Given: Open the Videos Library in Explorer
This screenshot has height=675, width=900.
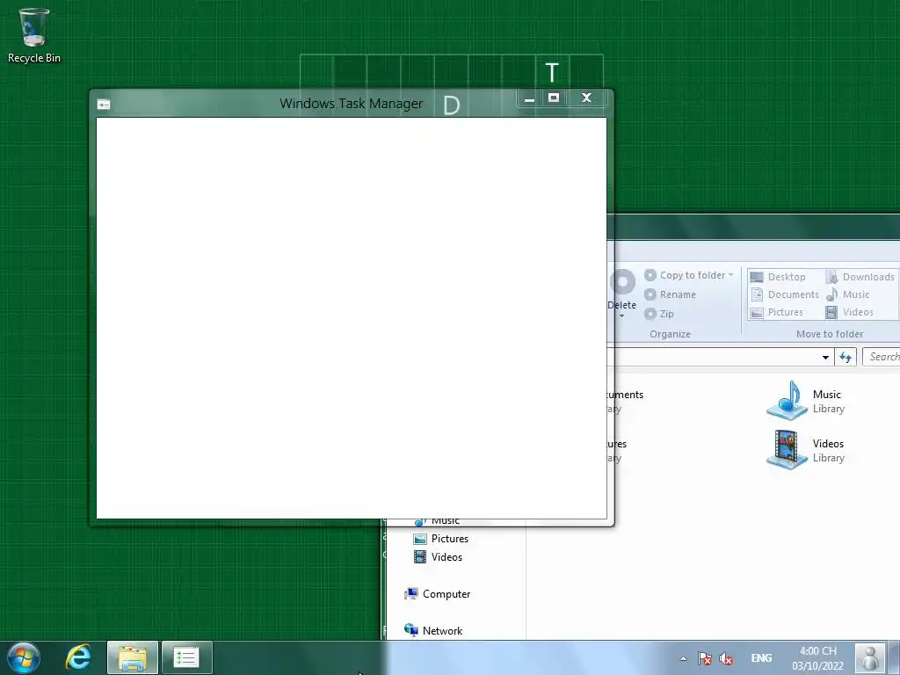Looking at the screenshot, I should click(x=807, y=450).
